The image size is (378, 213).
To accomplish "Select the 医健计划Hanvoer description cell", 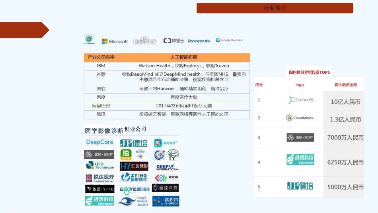I will (x=184, y=88).
